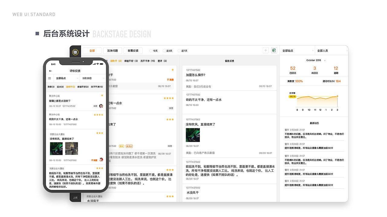Viewport: 387px width, 217px height.
Task: Select desktop filter 差评 (3)
Action: click(x=162, y=61)
